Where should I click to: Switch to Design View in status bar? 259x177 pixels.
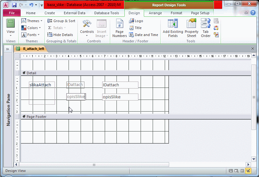click(x=248, y=171)
